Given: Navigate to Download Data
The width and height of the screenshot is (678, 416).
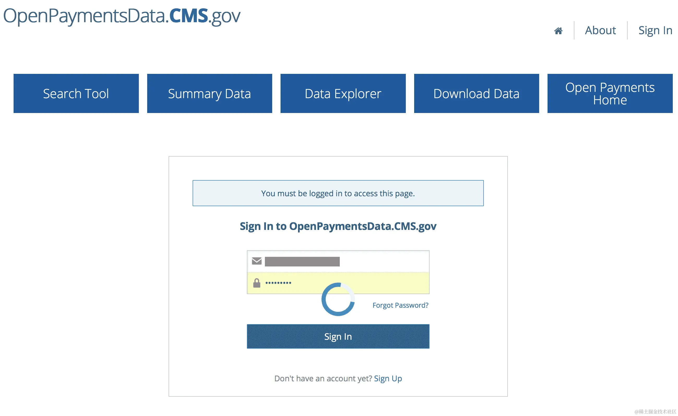Looking at the screenshot, I should coord(476,93).
